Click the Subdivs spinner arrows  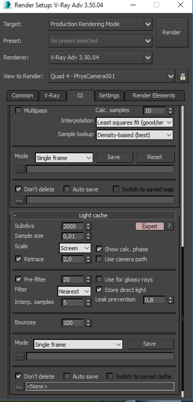click(88, 226)
